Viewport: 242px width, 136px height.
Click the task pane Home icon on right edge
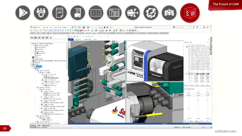tap(211, 38)
